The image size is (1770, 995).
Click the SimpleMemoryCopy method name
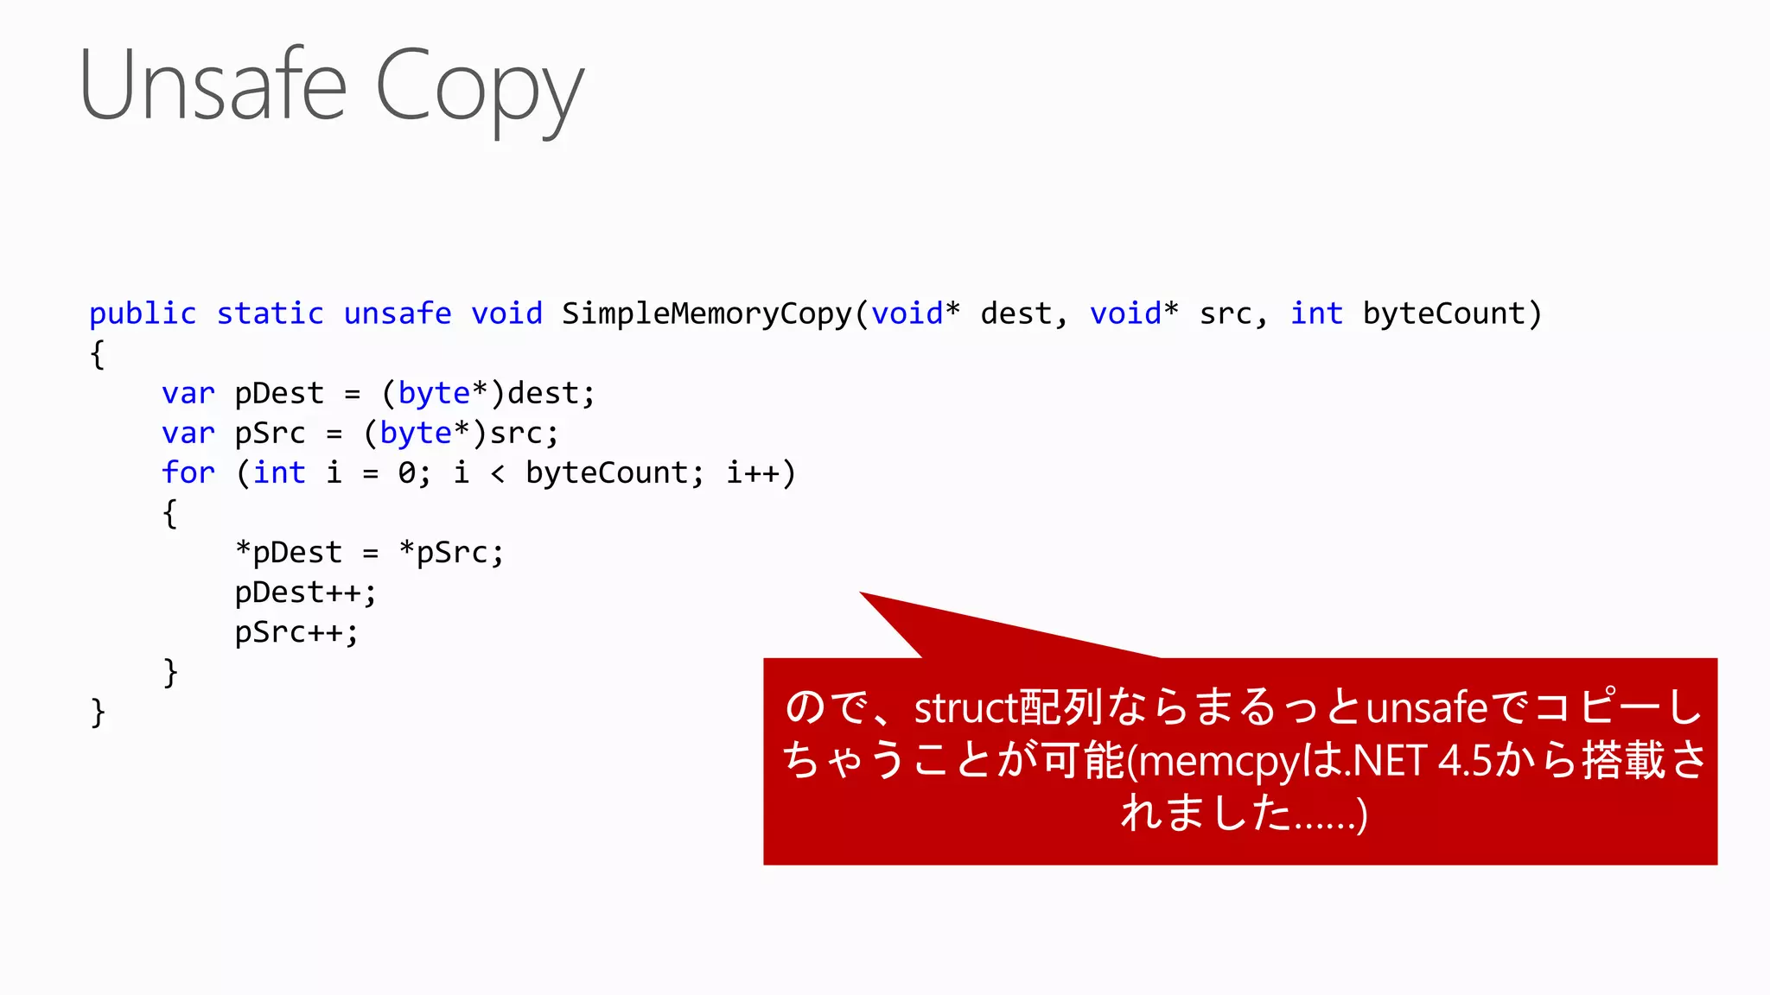(x=706, y=314)
